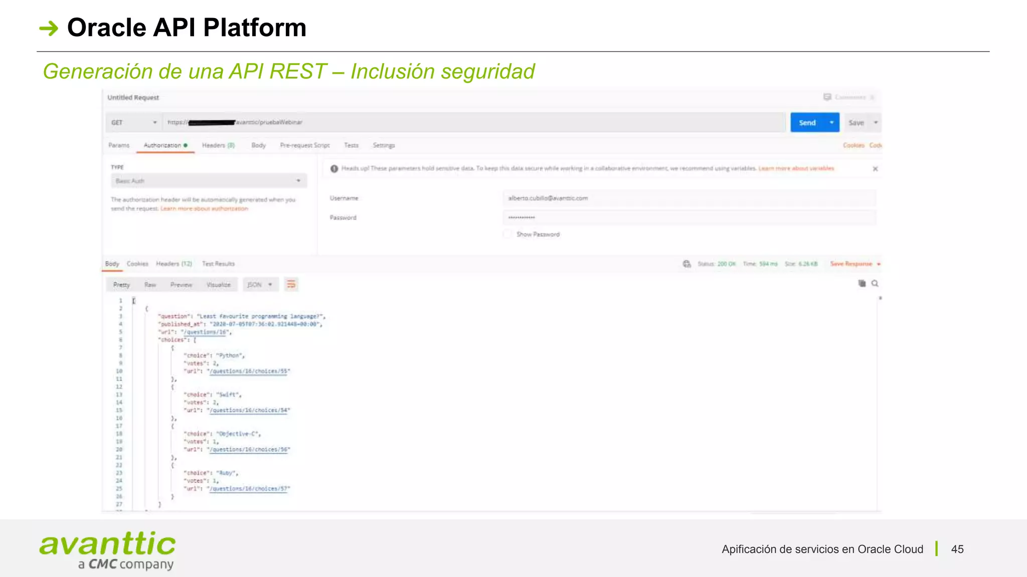This screenshot has width=1027, height=577.
Task: Click the request URL field
Action: click(474, 123)
